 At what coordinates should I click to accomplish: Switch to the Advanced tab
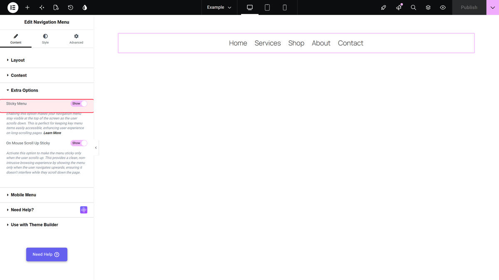76,39
